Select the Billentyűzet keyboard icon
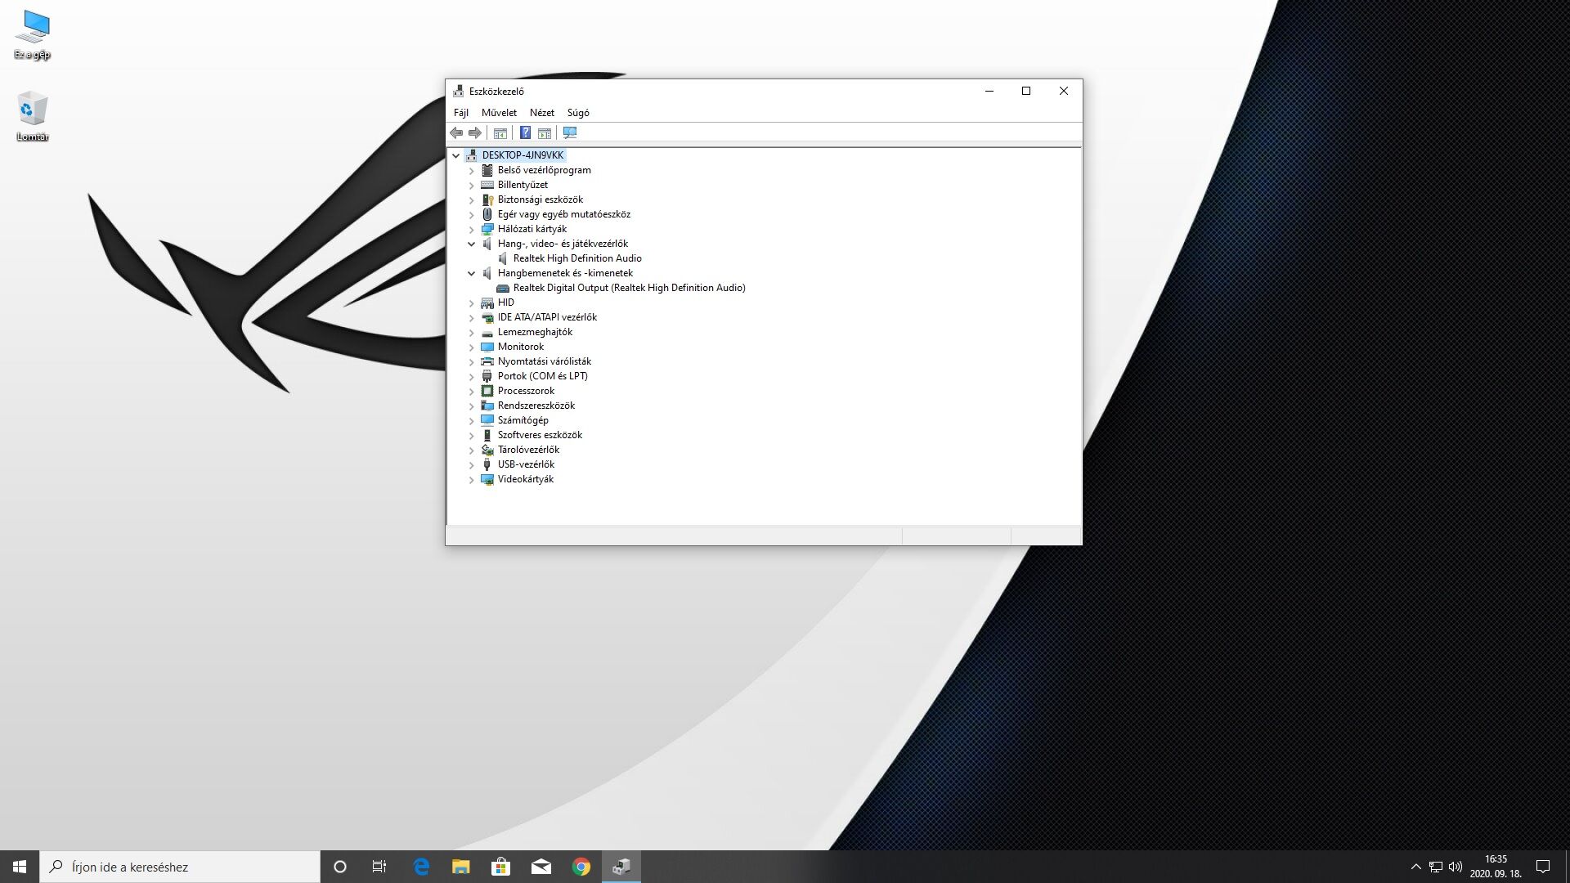 point(487,185)
